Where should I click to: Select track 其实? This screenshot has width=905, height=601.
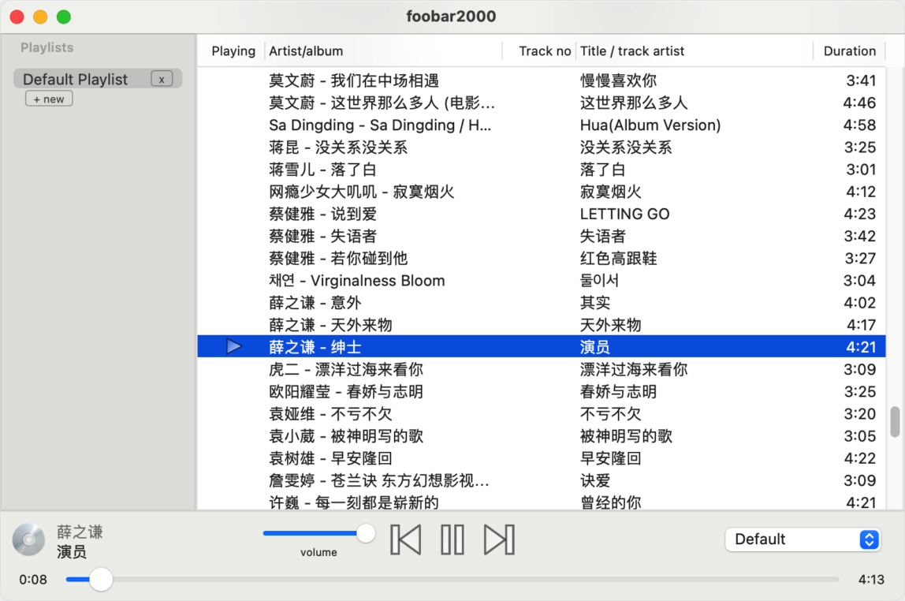(x=595, y=303)
